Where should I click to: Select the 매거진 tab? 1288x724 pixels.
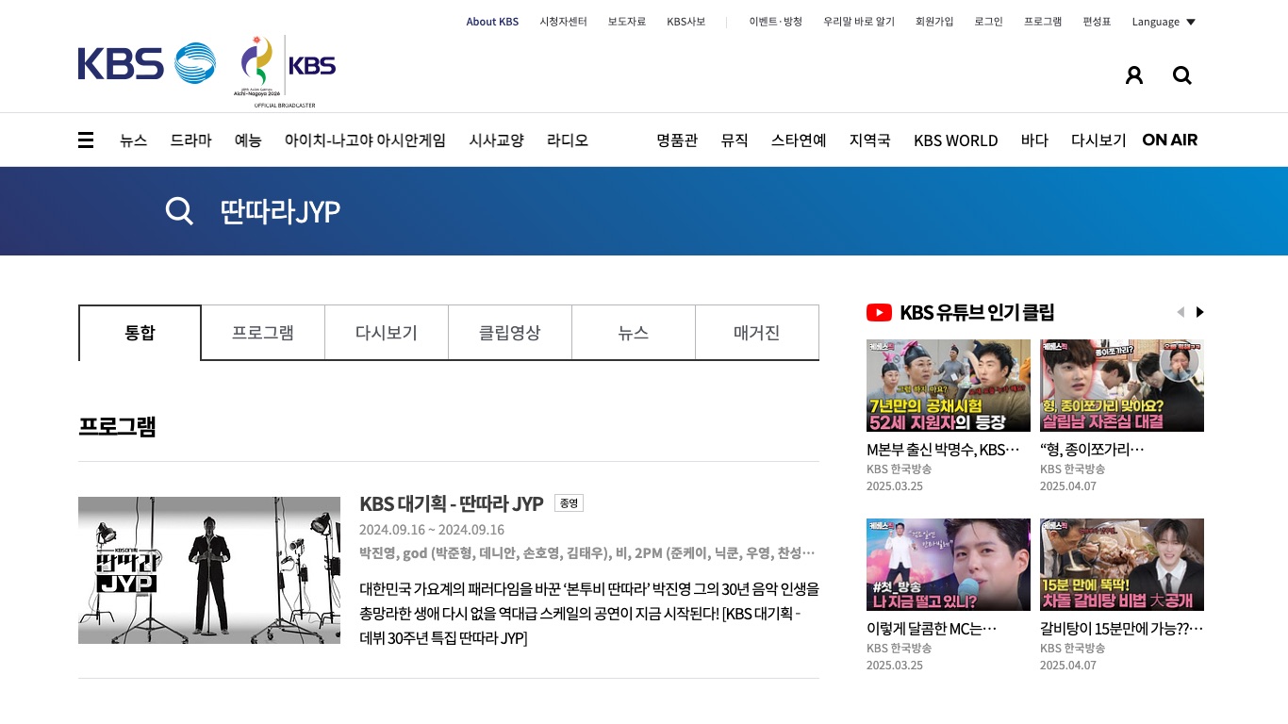click(x=757, y=333)
